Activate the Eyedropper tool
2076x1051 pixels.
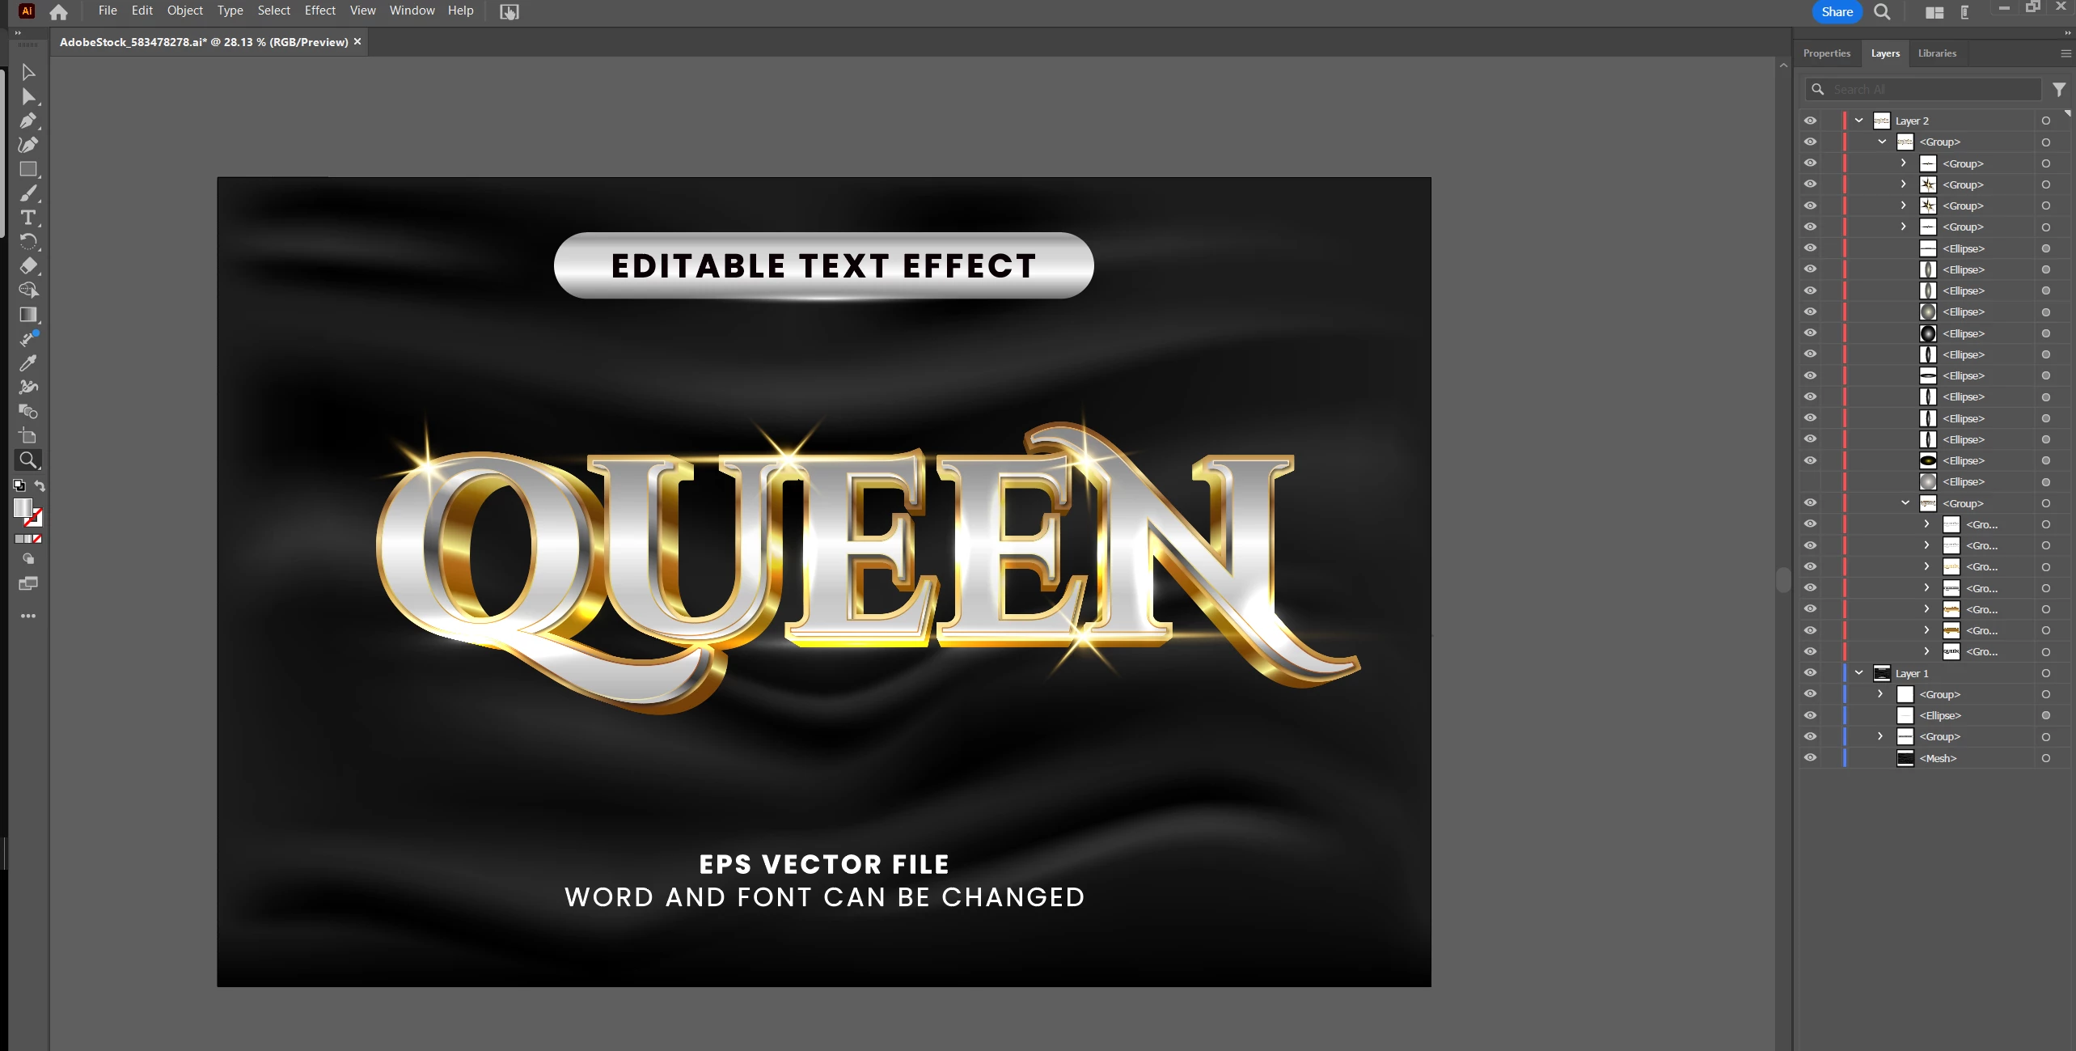27,363
